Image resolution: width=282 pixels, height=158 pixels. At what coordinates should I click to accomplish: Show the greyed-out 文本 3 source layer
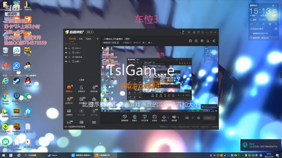66,44
